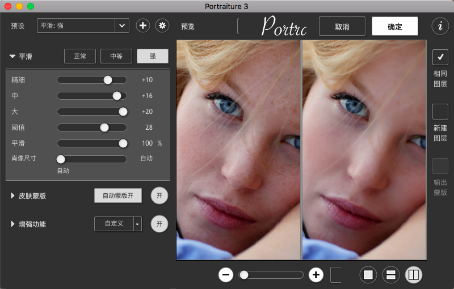Image resolution: width=454 pixels, height=289 pixels.
Task: Expand the 皮肤蒙版 section
Action: tap(13, 196)
